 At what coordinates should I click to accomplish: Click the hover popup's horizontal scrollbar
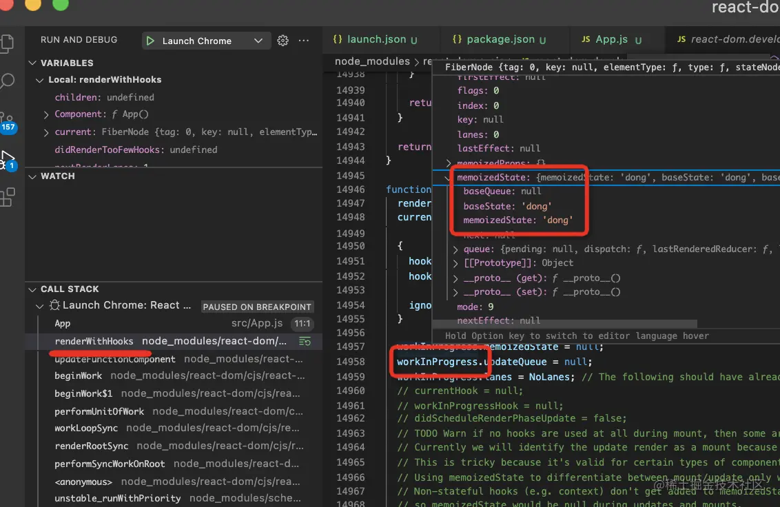pos(565,324)
